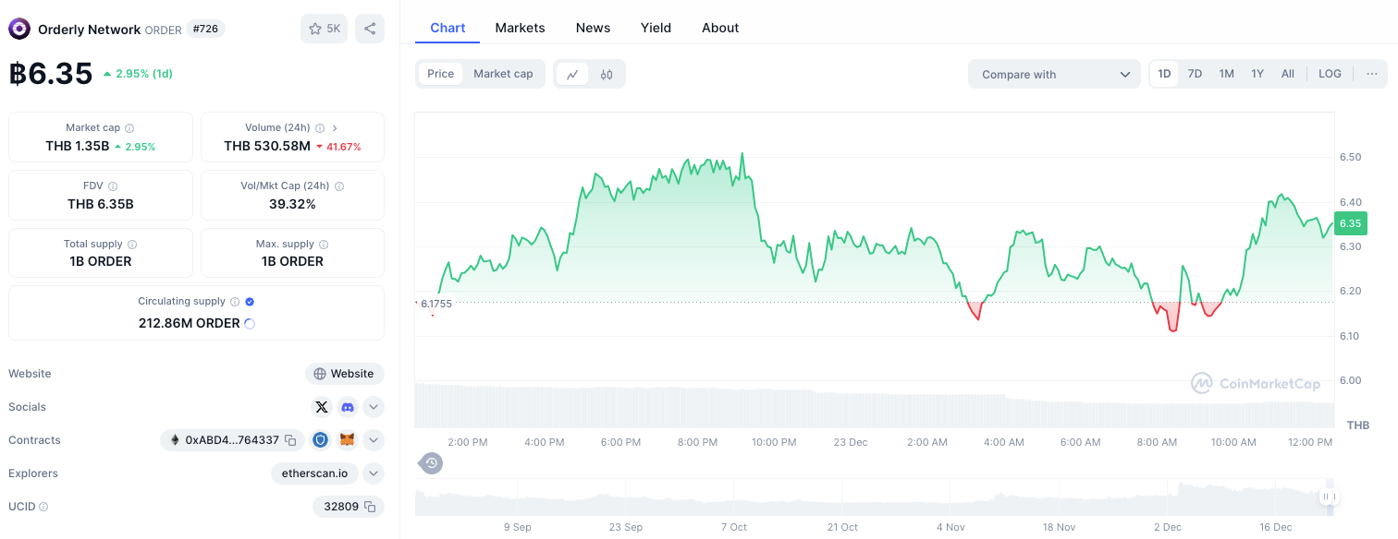This screenshot has height=539, width=1398.
Task: Open the Compare with dropdown
Action: pos(1055,74)
